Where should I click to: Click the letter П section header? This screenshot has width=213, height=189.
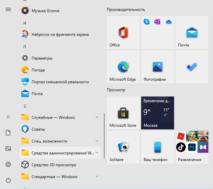click(25, 47)
